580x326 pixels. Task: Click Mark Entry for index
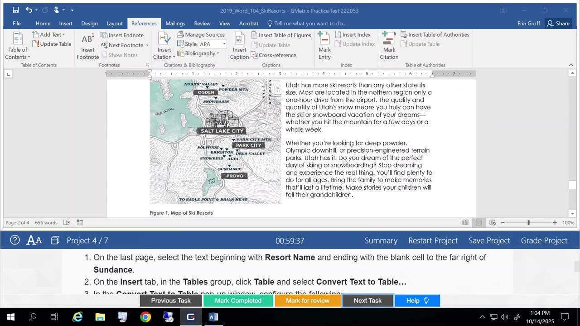[x=324, y=46]
